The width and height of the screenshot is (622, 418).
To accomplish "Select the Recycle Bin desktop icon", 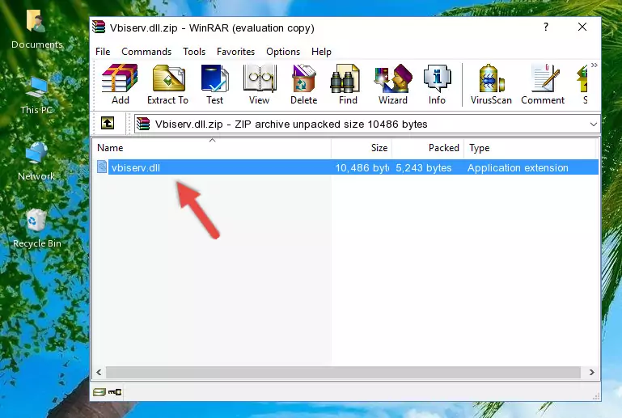I will 36,229.
